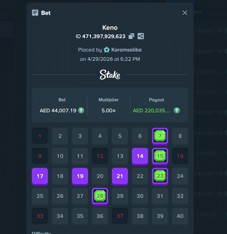
Task: Toggle purple Keno tile 17
Action: [x=40, y=176]
